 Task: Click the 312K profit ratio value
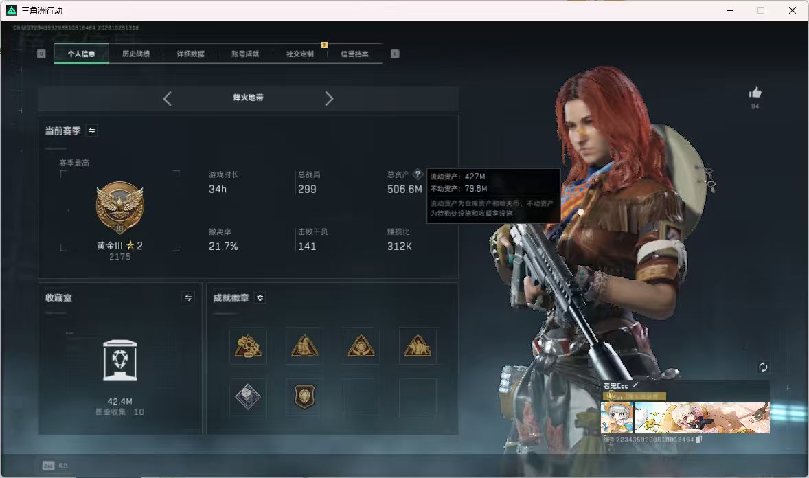tap(400, 247)
